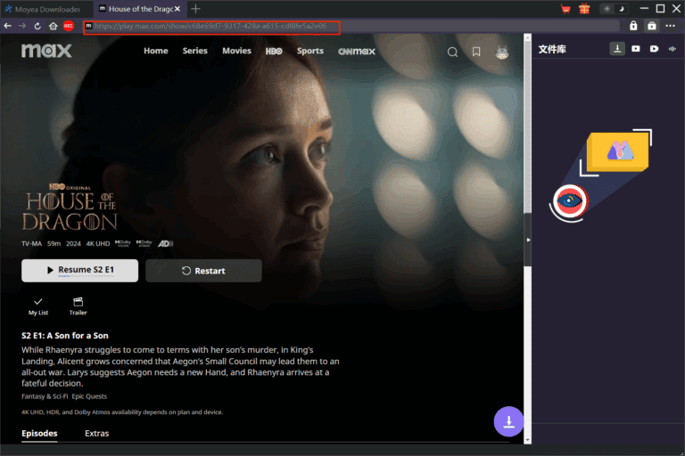Viewport: 685px width, 456px height.
Task: Click the Max bookmark icon
Action: click(476, 52)
